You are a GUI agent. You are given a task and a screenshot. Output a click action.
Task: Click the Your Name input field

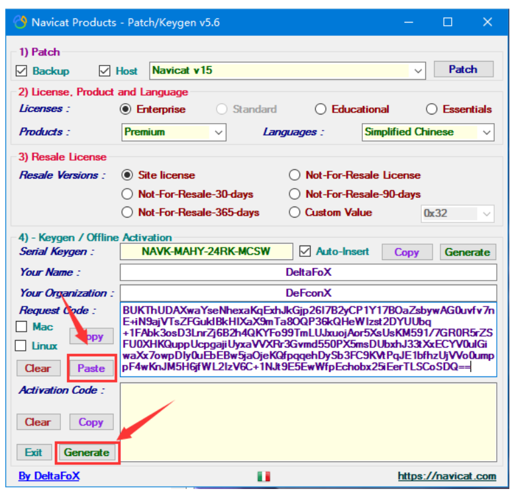(308, 273)
